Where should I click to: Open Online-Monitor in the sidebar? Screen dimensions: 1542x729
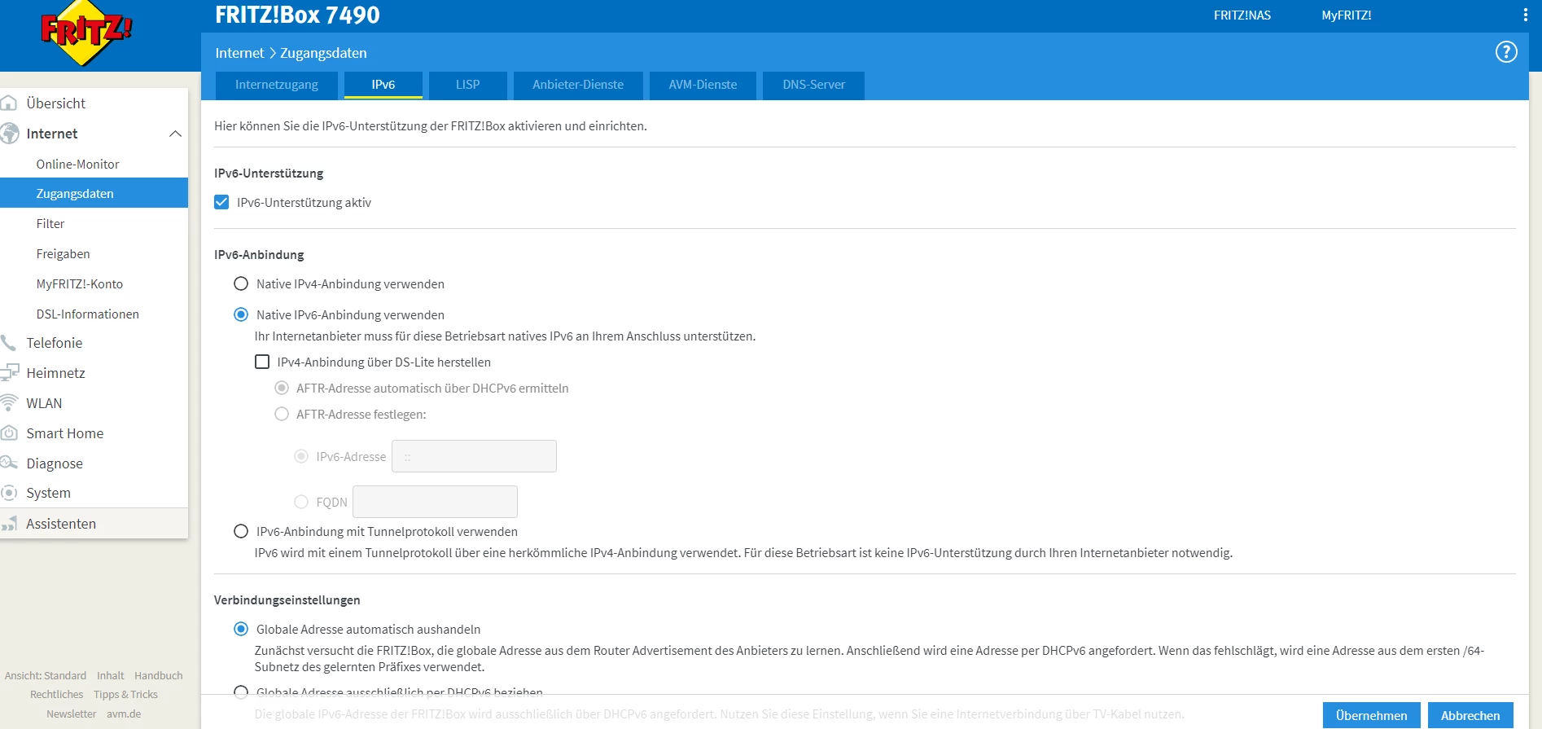click(78, 164)
